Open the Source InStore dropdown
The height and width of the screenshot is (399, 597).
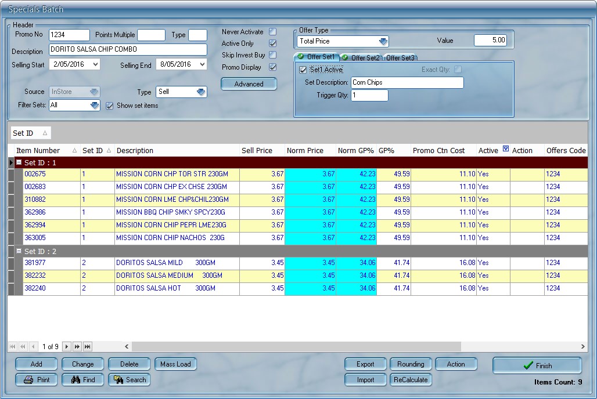point(94,92)
